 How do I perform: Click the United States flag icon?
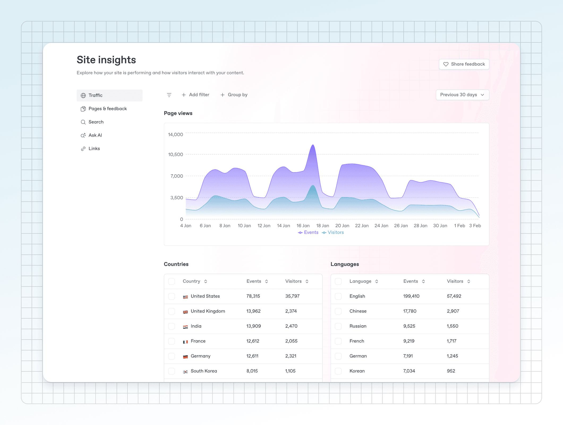(x=185, y=297)
